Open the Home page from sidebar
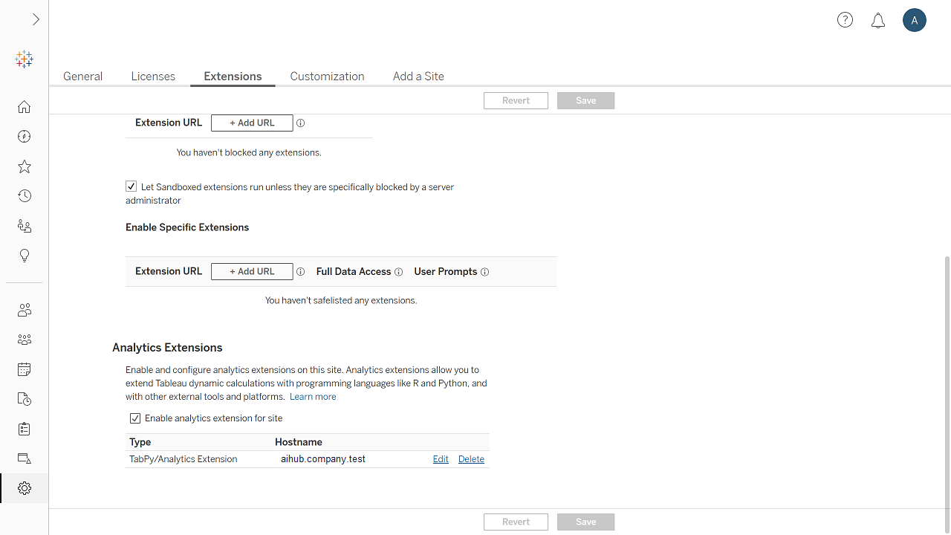The image size is (951, 535). point(25,107)
